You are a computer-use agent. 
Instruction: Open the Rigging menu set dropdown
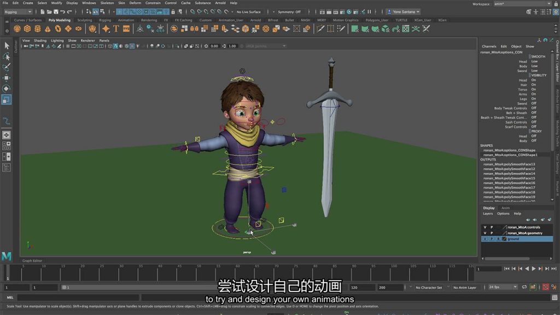pos(18,12)
